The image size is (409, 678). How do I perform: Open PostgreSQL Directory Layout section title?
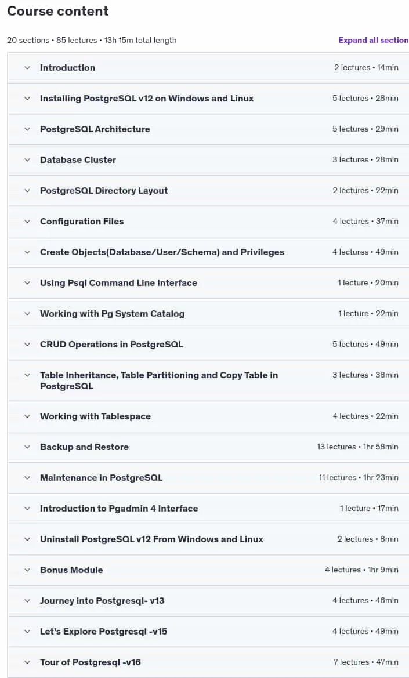click(104, 191)
